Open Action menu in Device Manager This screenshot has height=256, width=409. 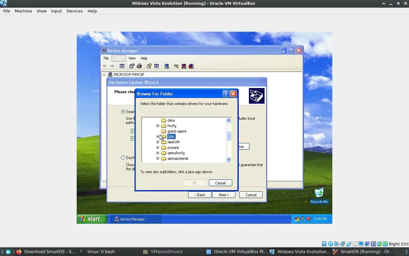(119, 58)
